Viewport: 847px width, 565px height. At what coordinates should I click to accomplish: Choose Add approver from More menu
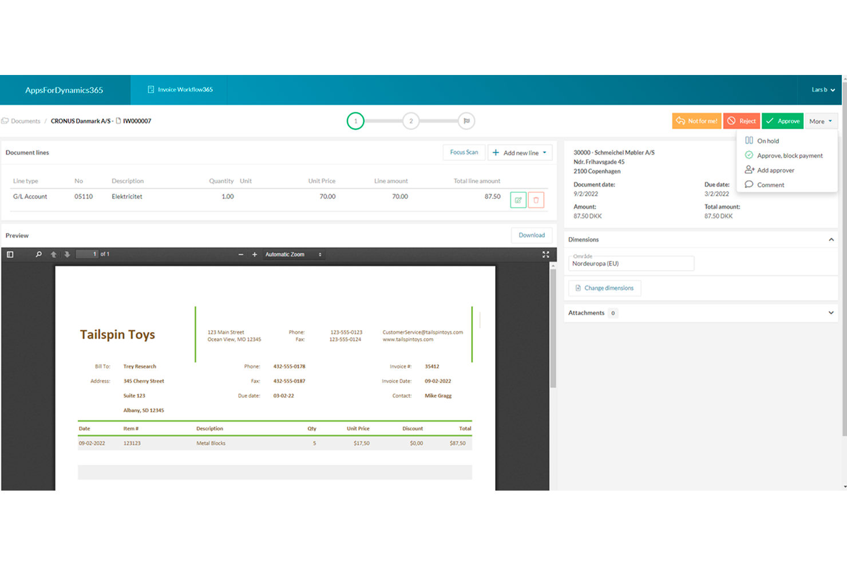coord(775,170)
